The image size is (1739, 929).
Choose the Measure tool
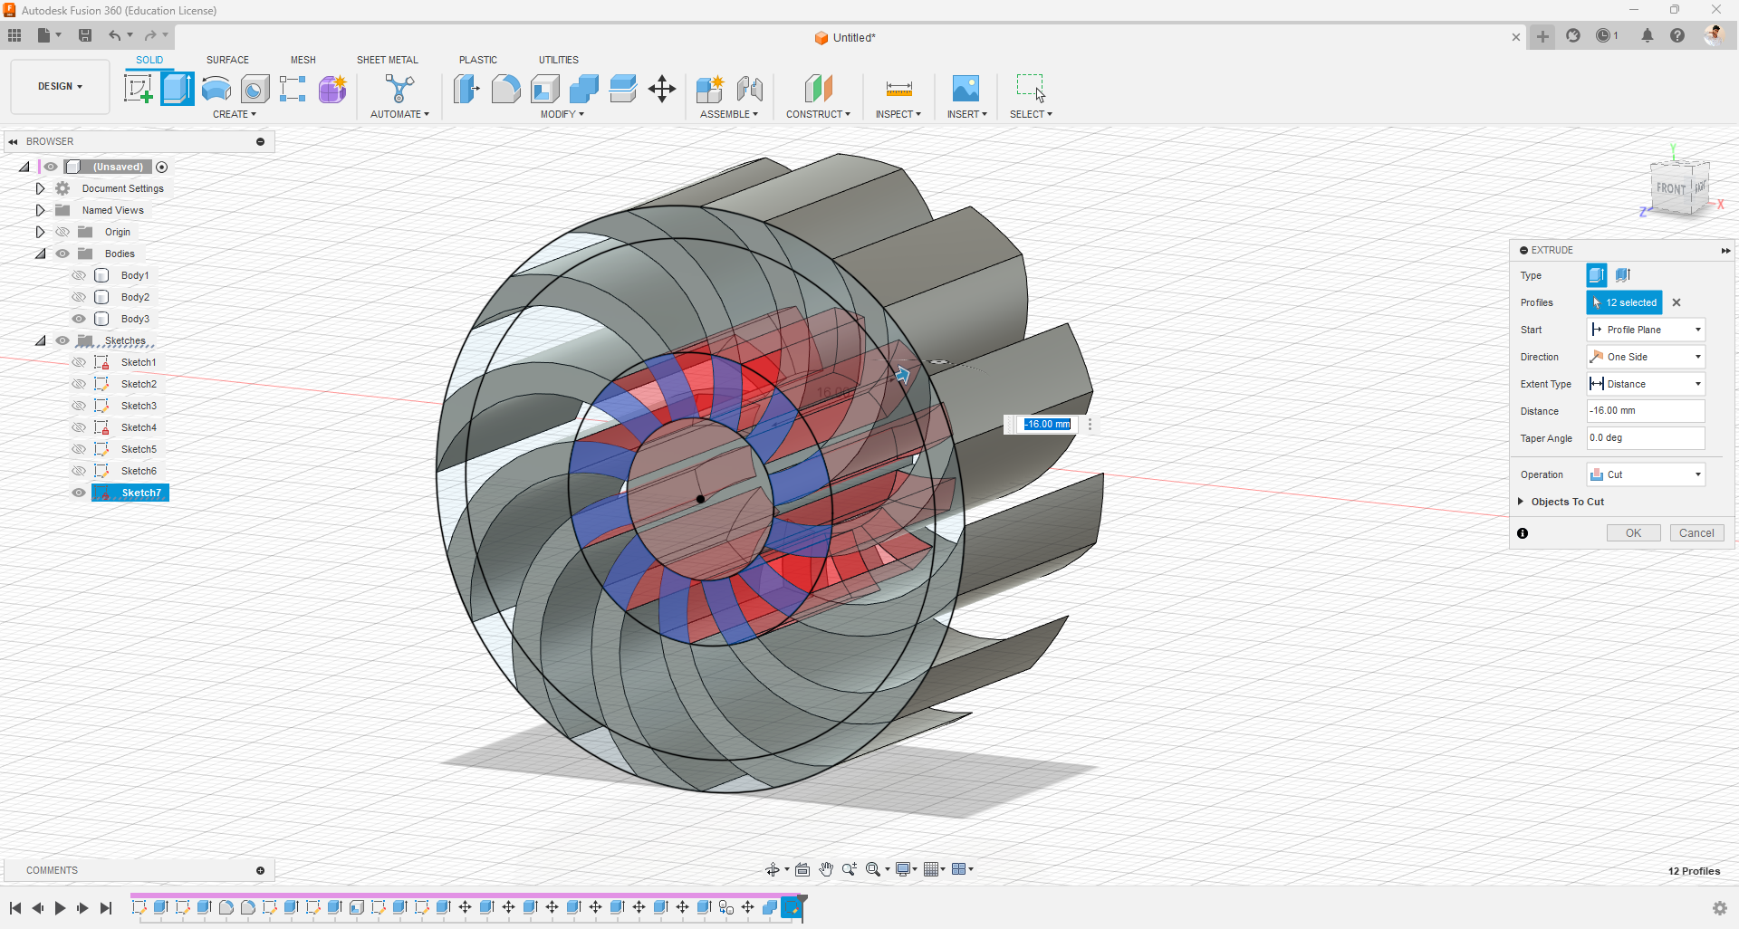[898, 89]
